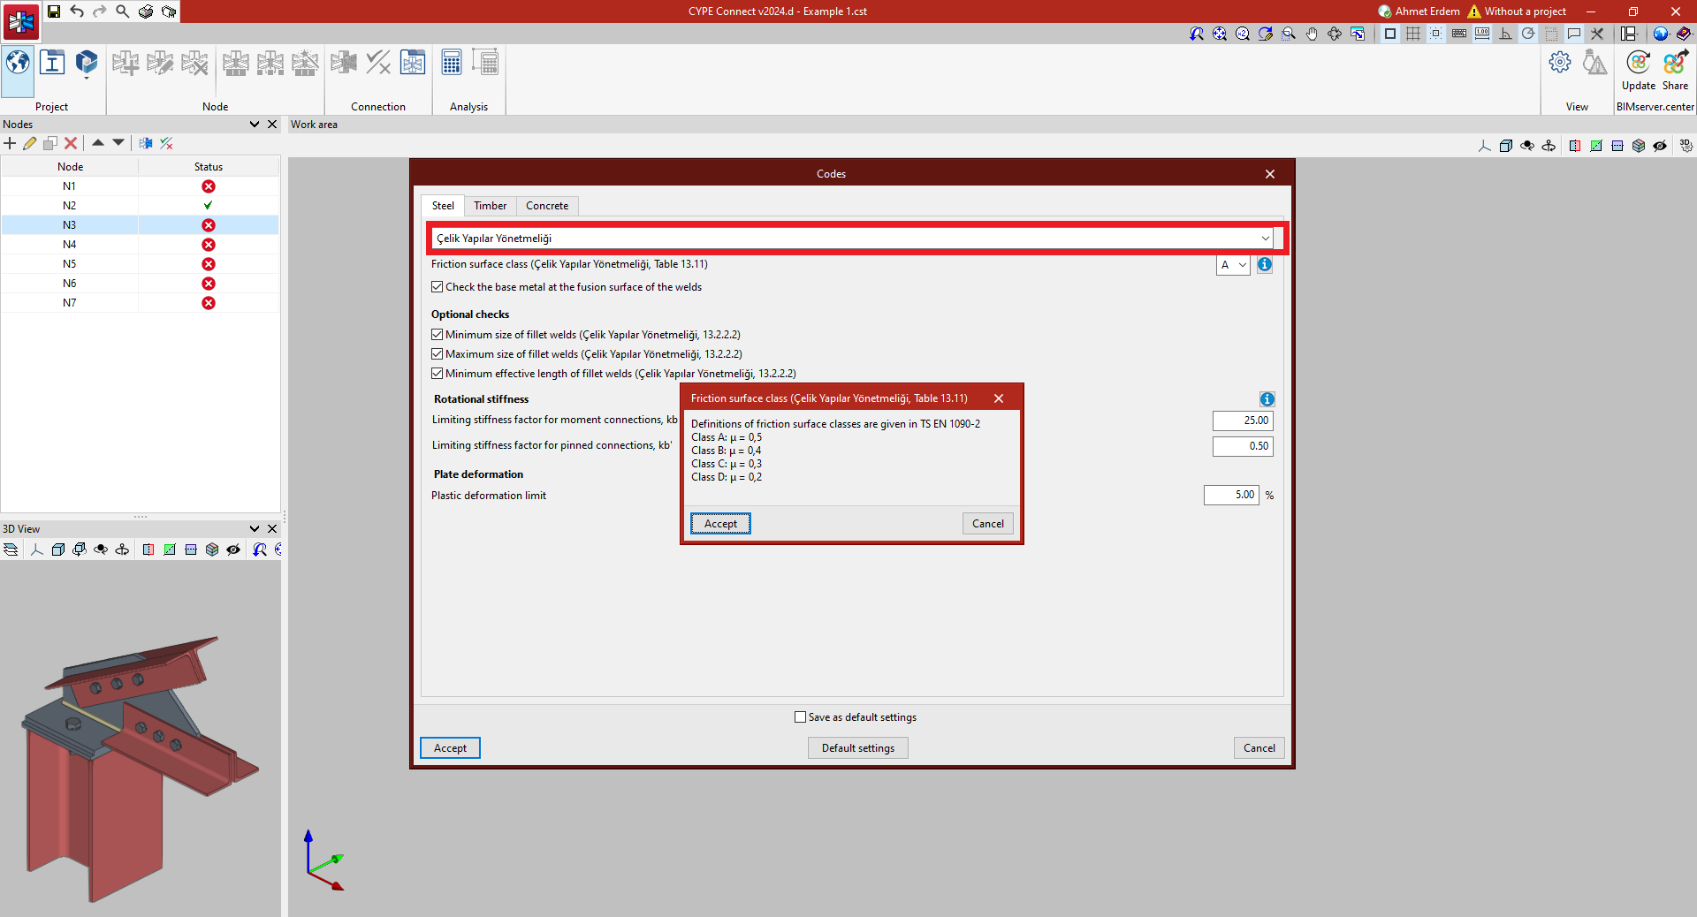Screen dimensions: 1697x917
Task: Click the red delete icon in Nodes panel
Action: [71, 143]
